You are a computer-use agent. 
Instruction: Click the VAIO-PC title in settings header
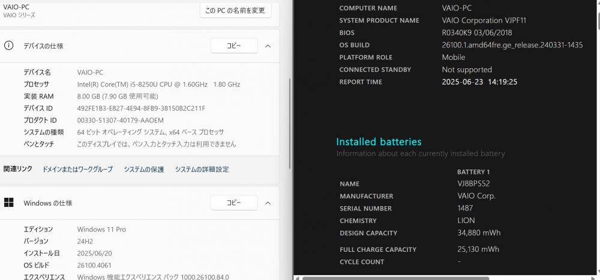tap(16, 7)
